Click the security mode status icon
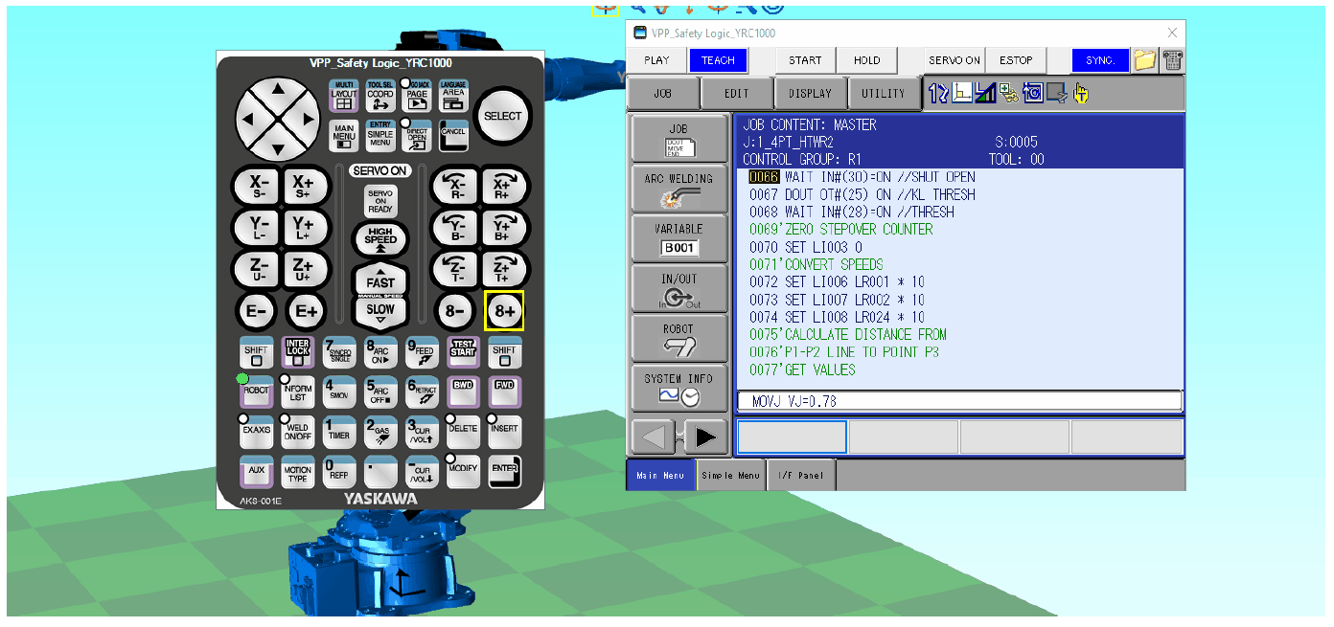Image resolution: width=1334 pixels, height=627 pixels. click(1009, 93)
